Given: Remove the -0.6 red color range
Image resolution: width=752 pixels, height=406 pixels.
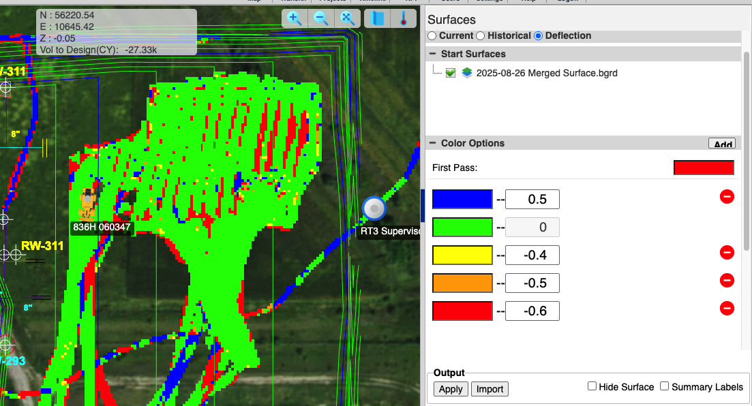Looking at the screenshot, I should (x=727, y=308).
